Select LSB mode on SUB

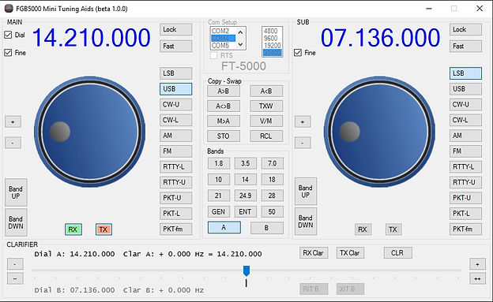point(465,73)
